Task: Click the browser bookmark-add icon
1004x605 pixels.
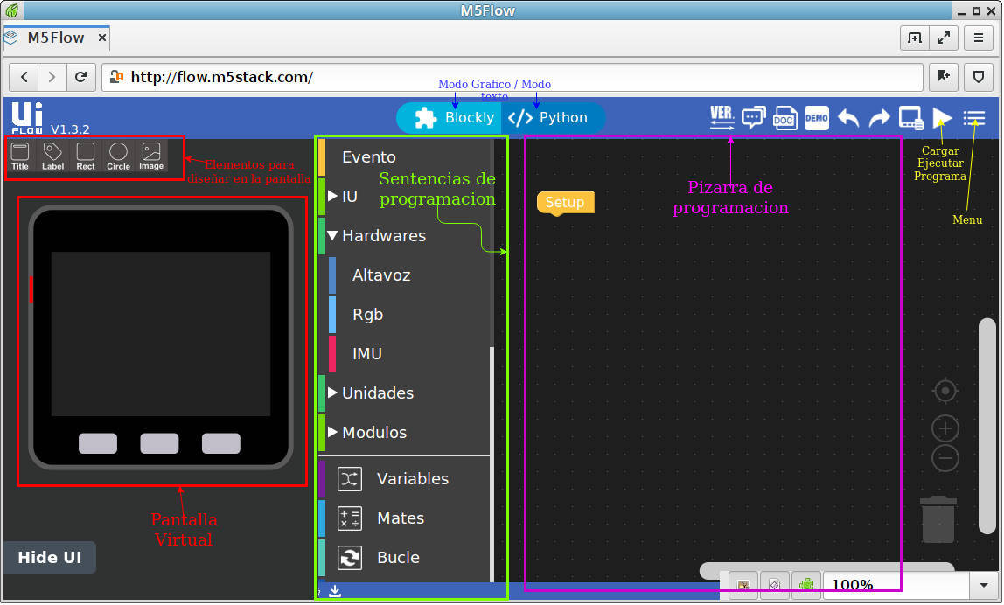Action: (944, 77)
